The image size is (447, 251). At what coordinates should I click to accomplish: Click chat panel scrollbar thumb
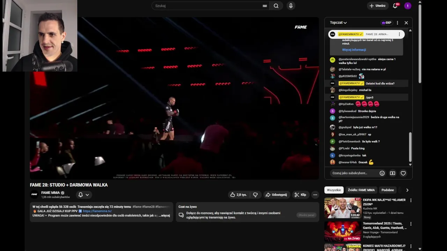tap(410, 146)
